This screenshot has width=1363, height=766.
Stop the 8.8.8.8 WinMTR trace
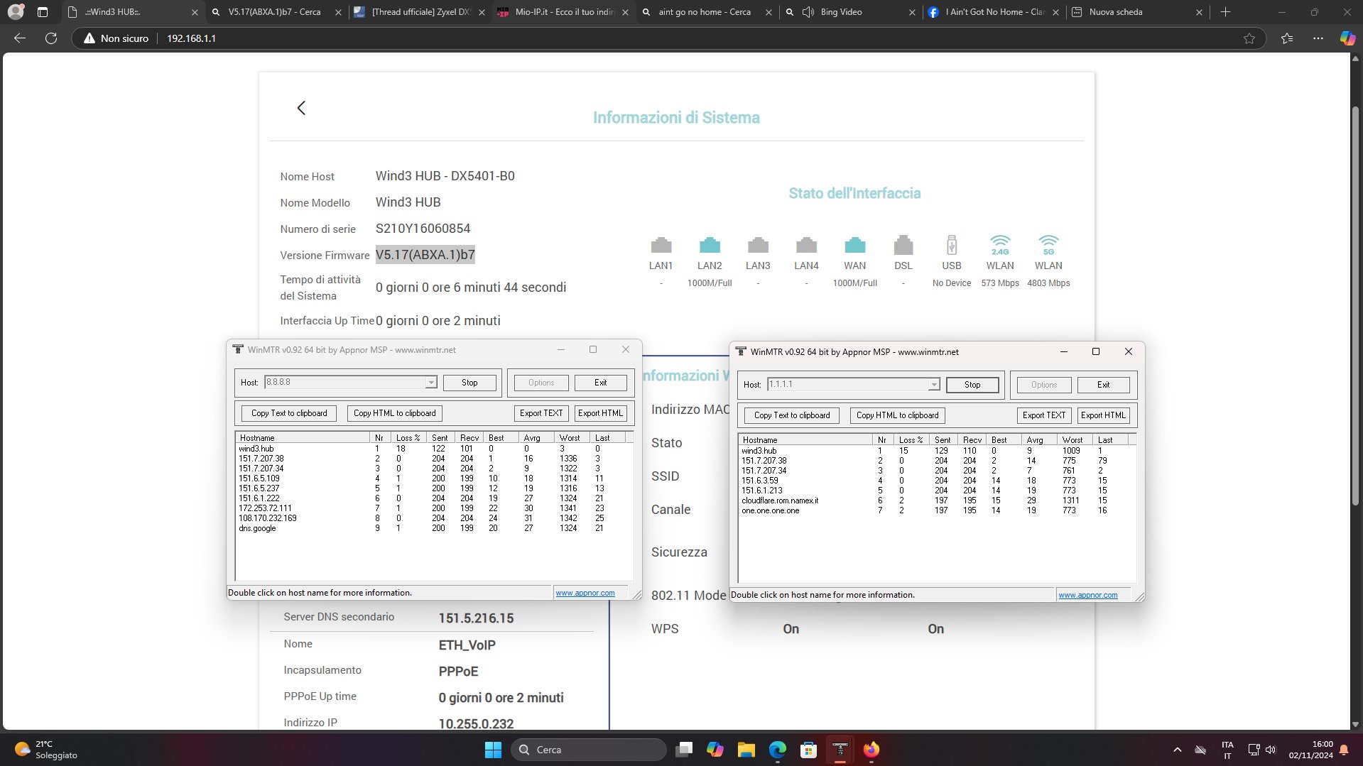click(x=469, y=383)
